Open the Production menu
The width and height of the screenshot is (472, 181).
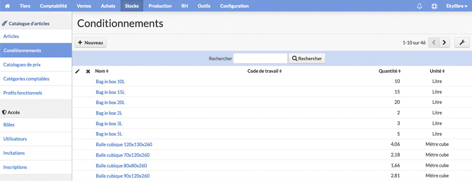tap(160, 6)
